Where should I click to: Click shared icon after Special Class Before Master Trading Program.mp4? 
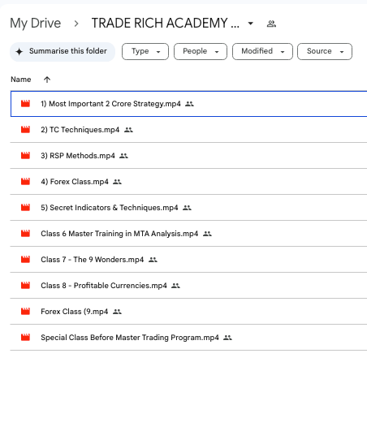(227, 338)
